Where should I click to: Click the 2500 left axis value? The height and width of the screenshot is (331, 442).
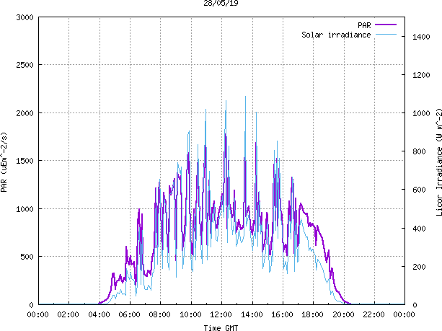tap(25, 65)
